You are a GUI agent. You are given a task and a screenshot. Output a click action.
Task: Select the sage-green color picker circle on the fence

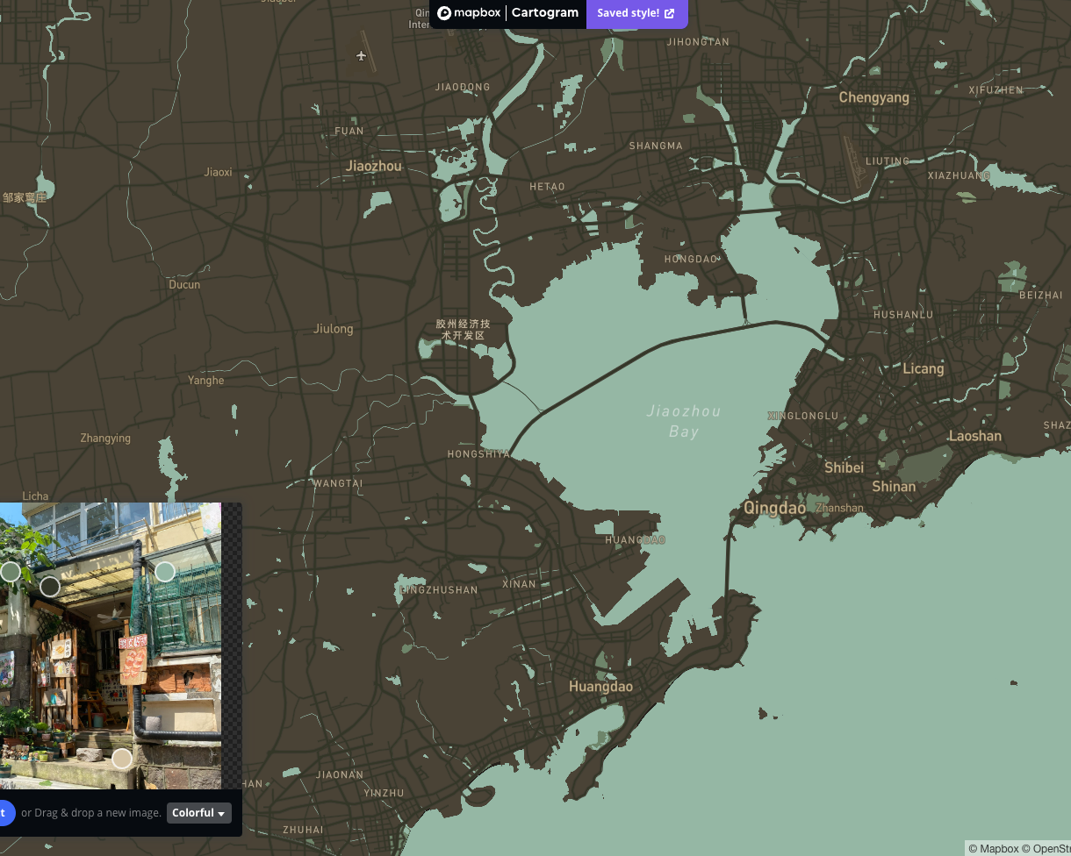165,571
